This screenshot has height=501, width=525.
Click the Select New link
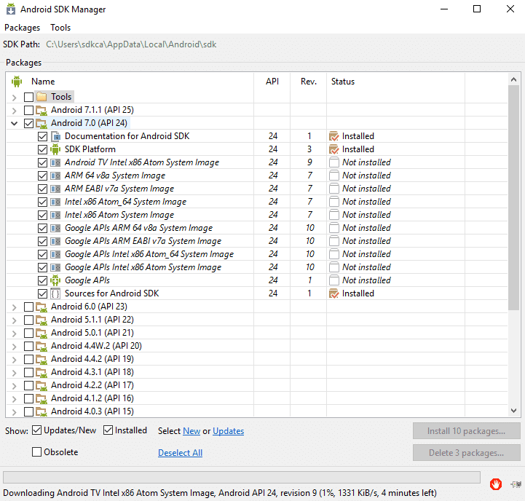[192, 431]
